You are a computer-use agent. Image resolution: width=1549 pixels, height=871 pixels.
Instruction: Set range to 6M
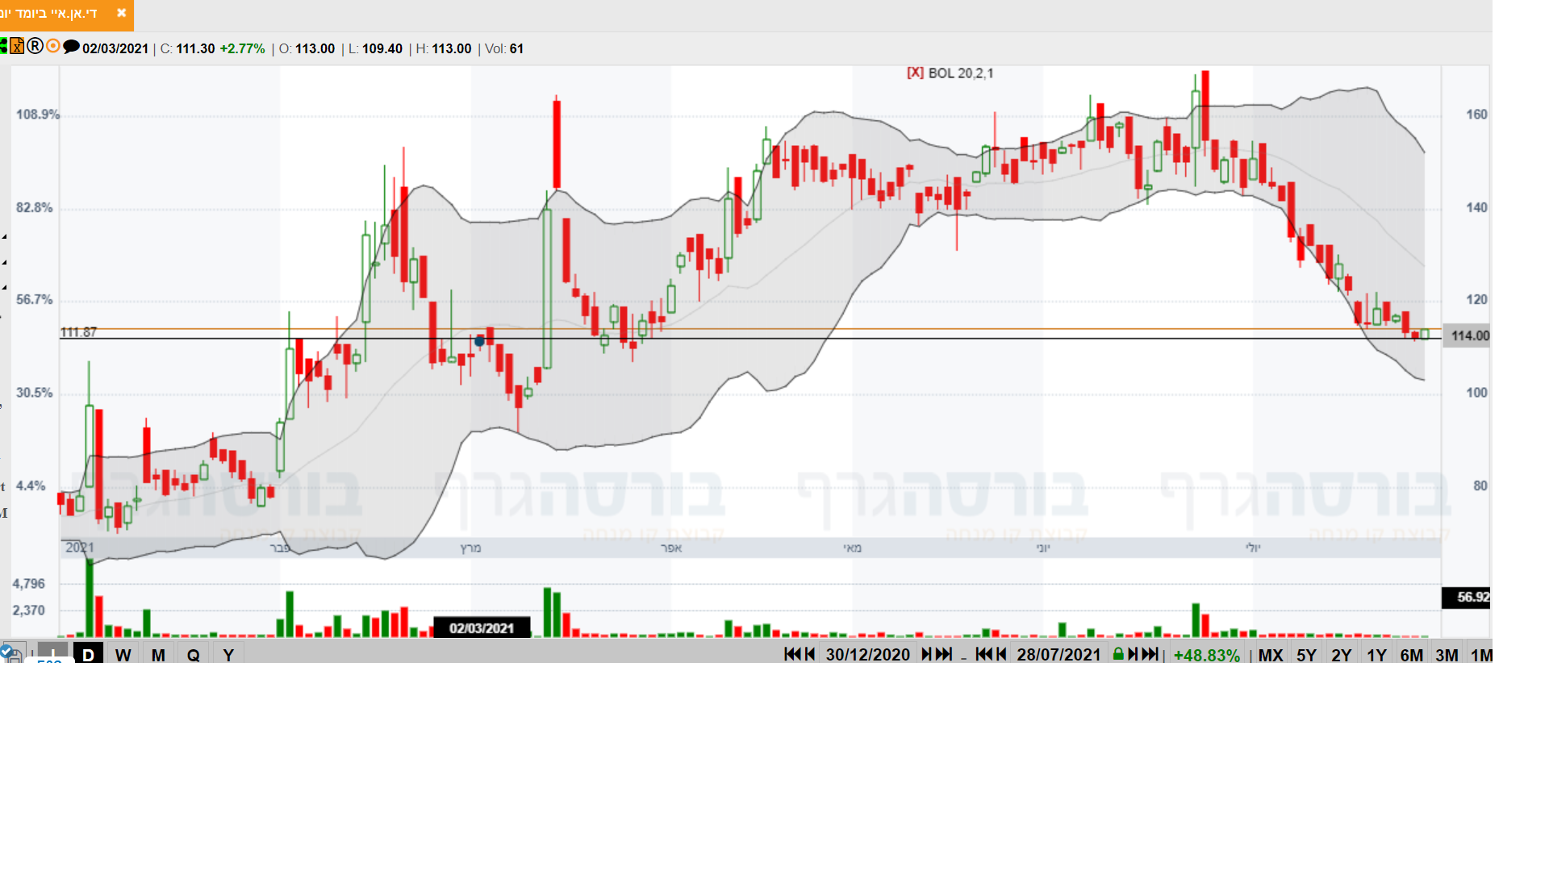pos(1411,655)
